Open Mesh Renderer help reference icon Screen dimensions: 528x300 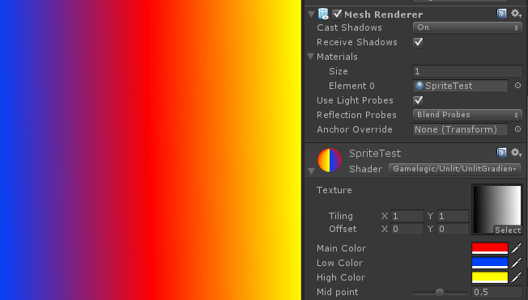(501, 14)
